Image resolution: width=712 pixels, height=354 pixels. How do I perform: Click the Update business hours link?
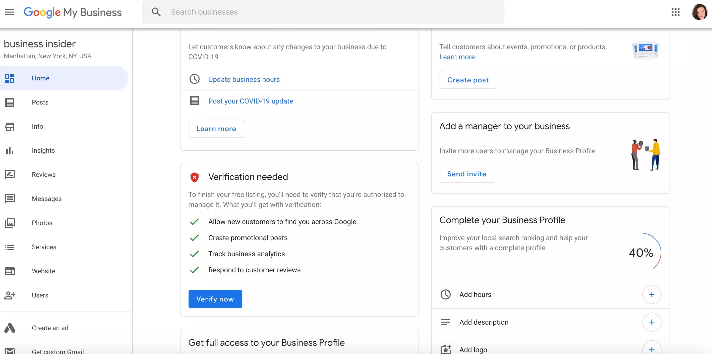point(244,79)
